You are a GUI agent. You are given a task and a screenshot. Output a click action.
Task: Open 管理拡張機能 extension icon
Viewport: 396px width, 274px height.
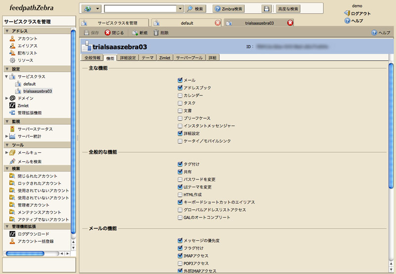click(12, 113)
